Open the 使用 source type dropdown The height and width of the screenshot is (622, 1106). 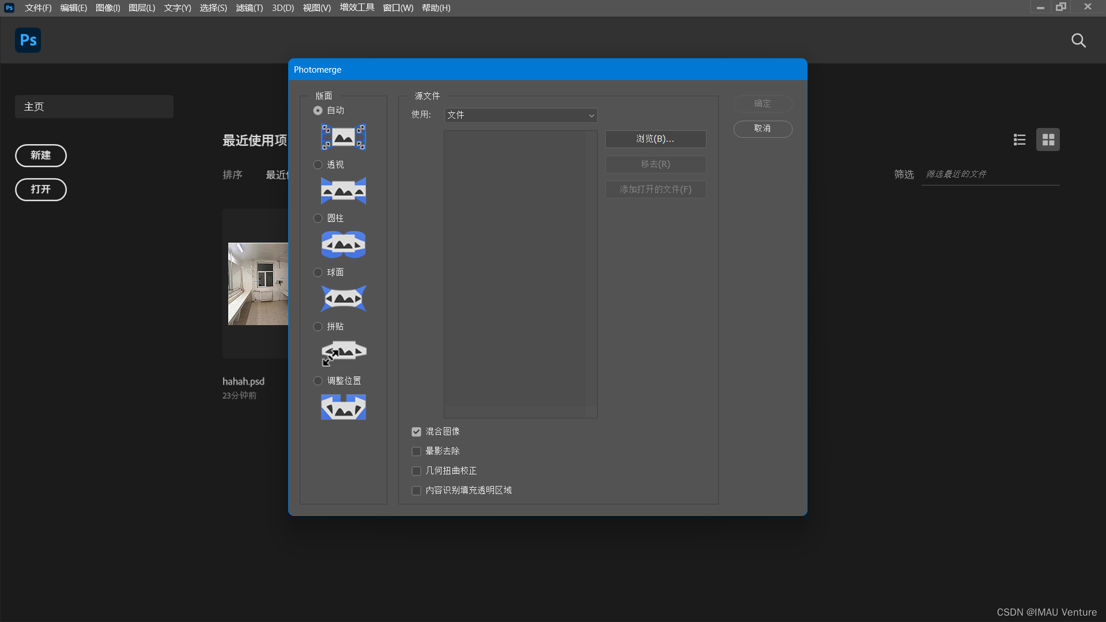pyautogui.click(x=520, y=115)
